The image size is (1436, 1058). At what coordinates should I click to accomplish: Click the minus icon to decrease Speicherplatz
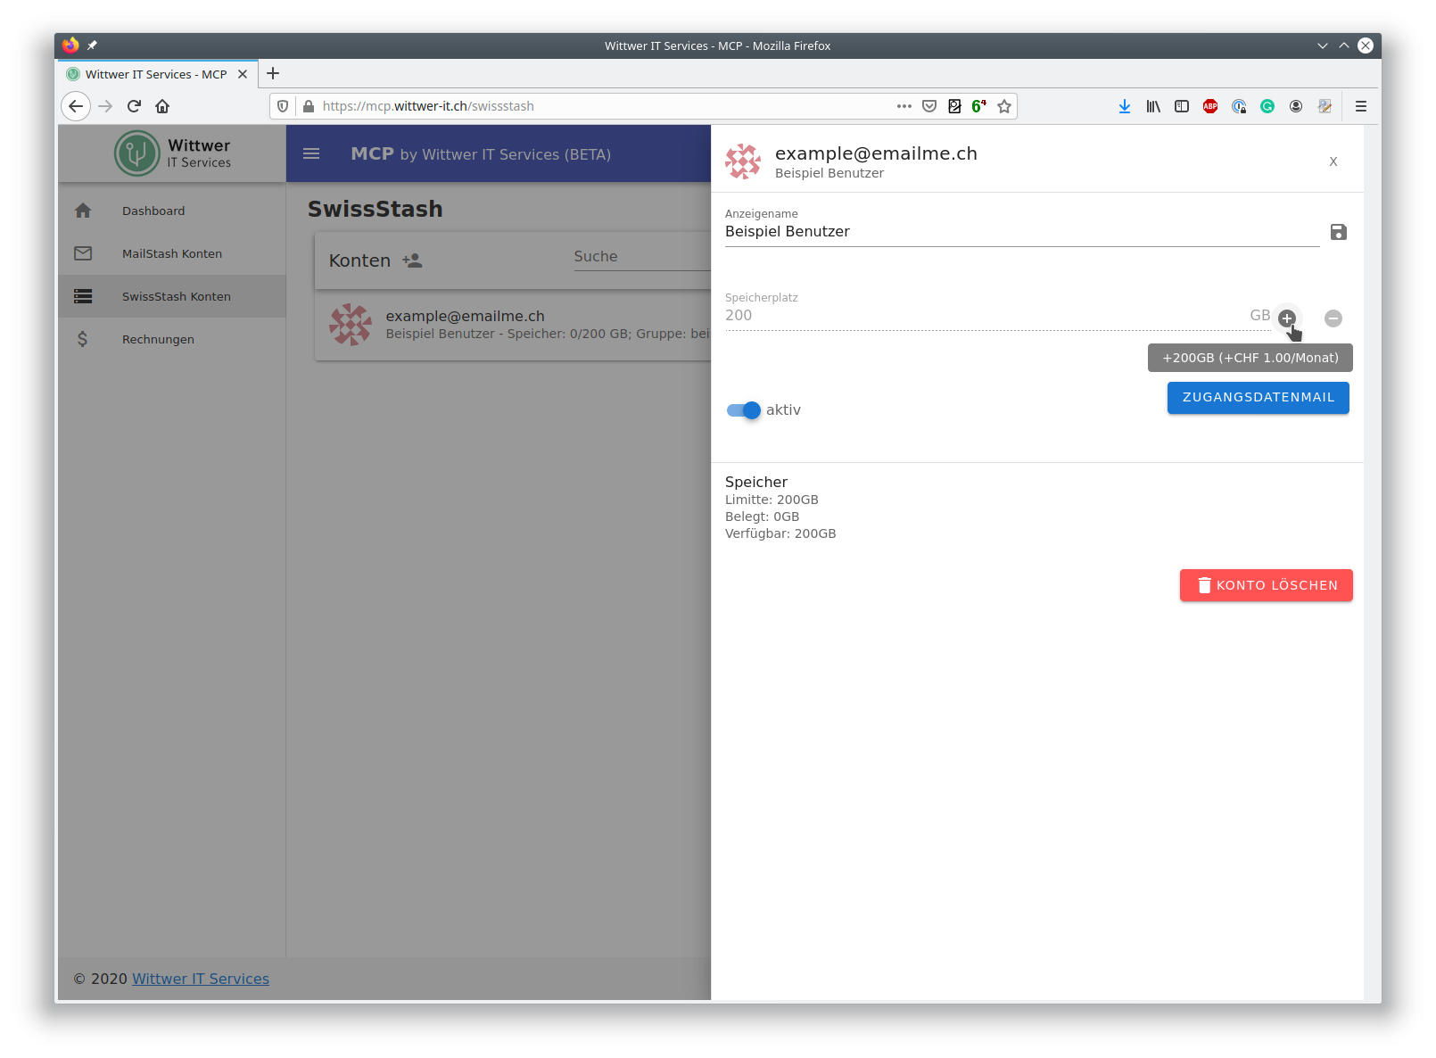(x=1333, y=318)
